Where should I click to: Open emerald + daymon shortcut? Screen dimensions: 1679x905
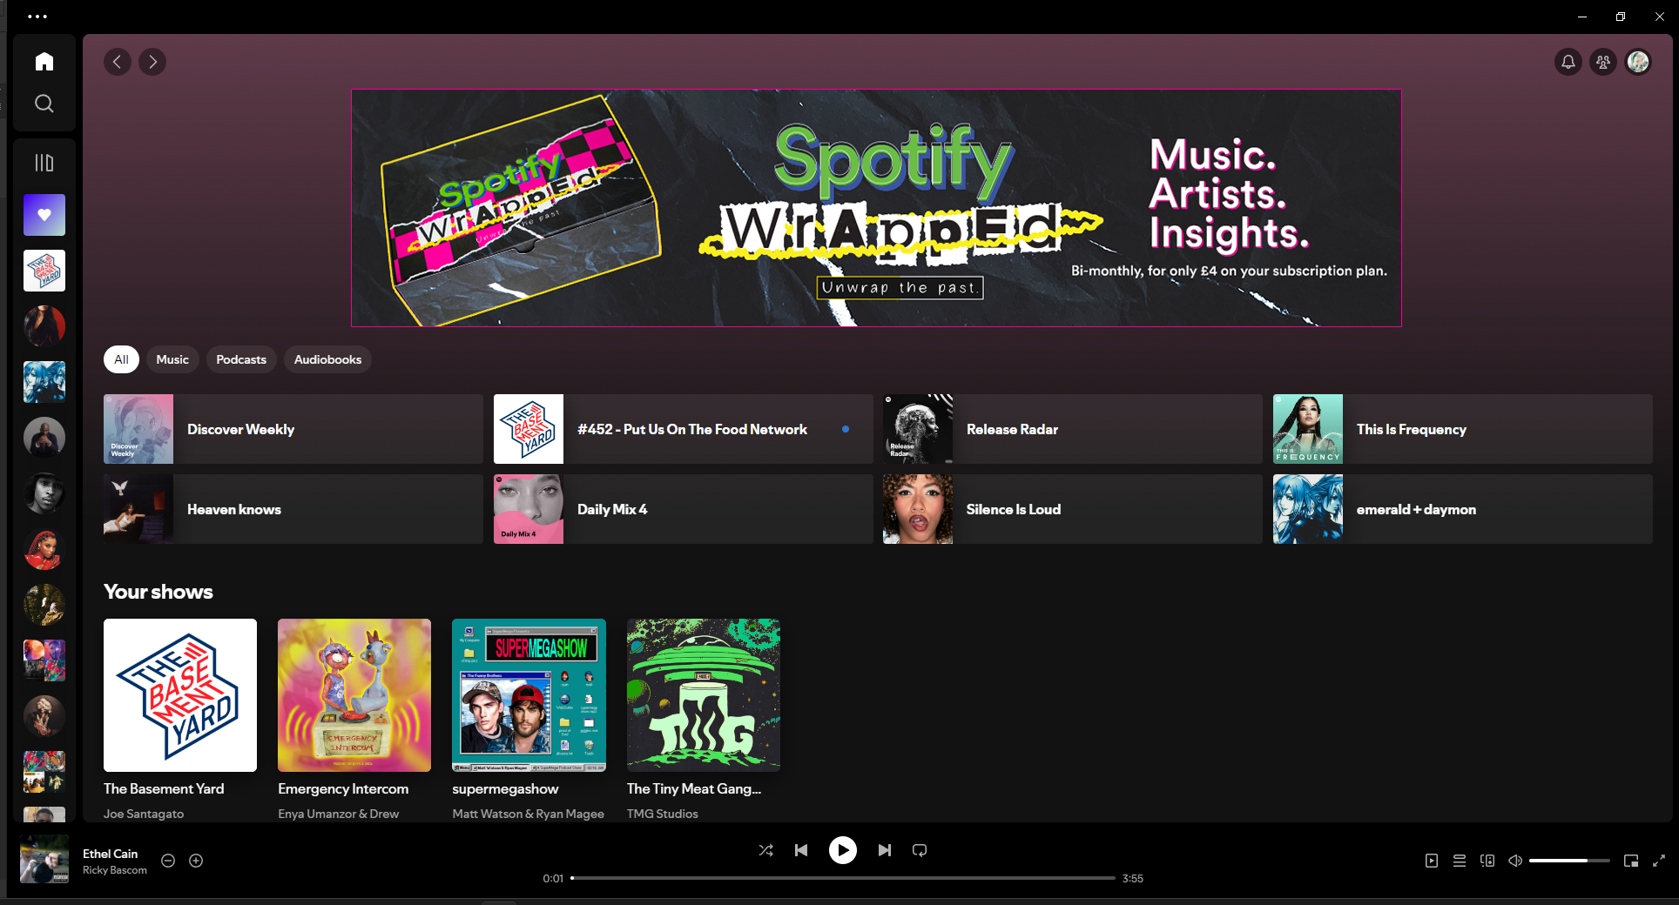(x=1463, y=509)
